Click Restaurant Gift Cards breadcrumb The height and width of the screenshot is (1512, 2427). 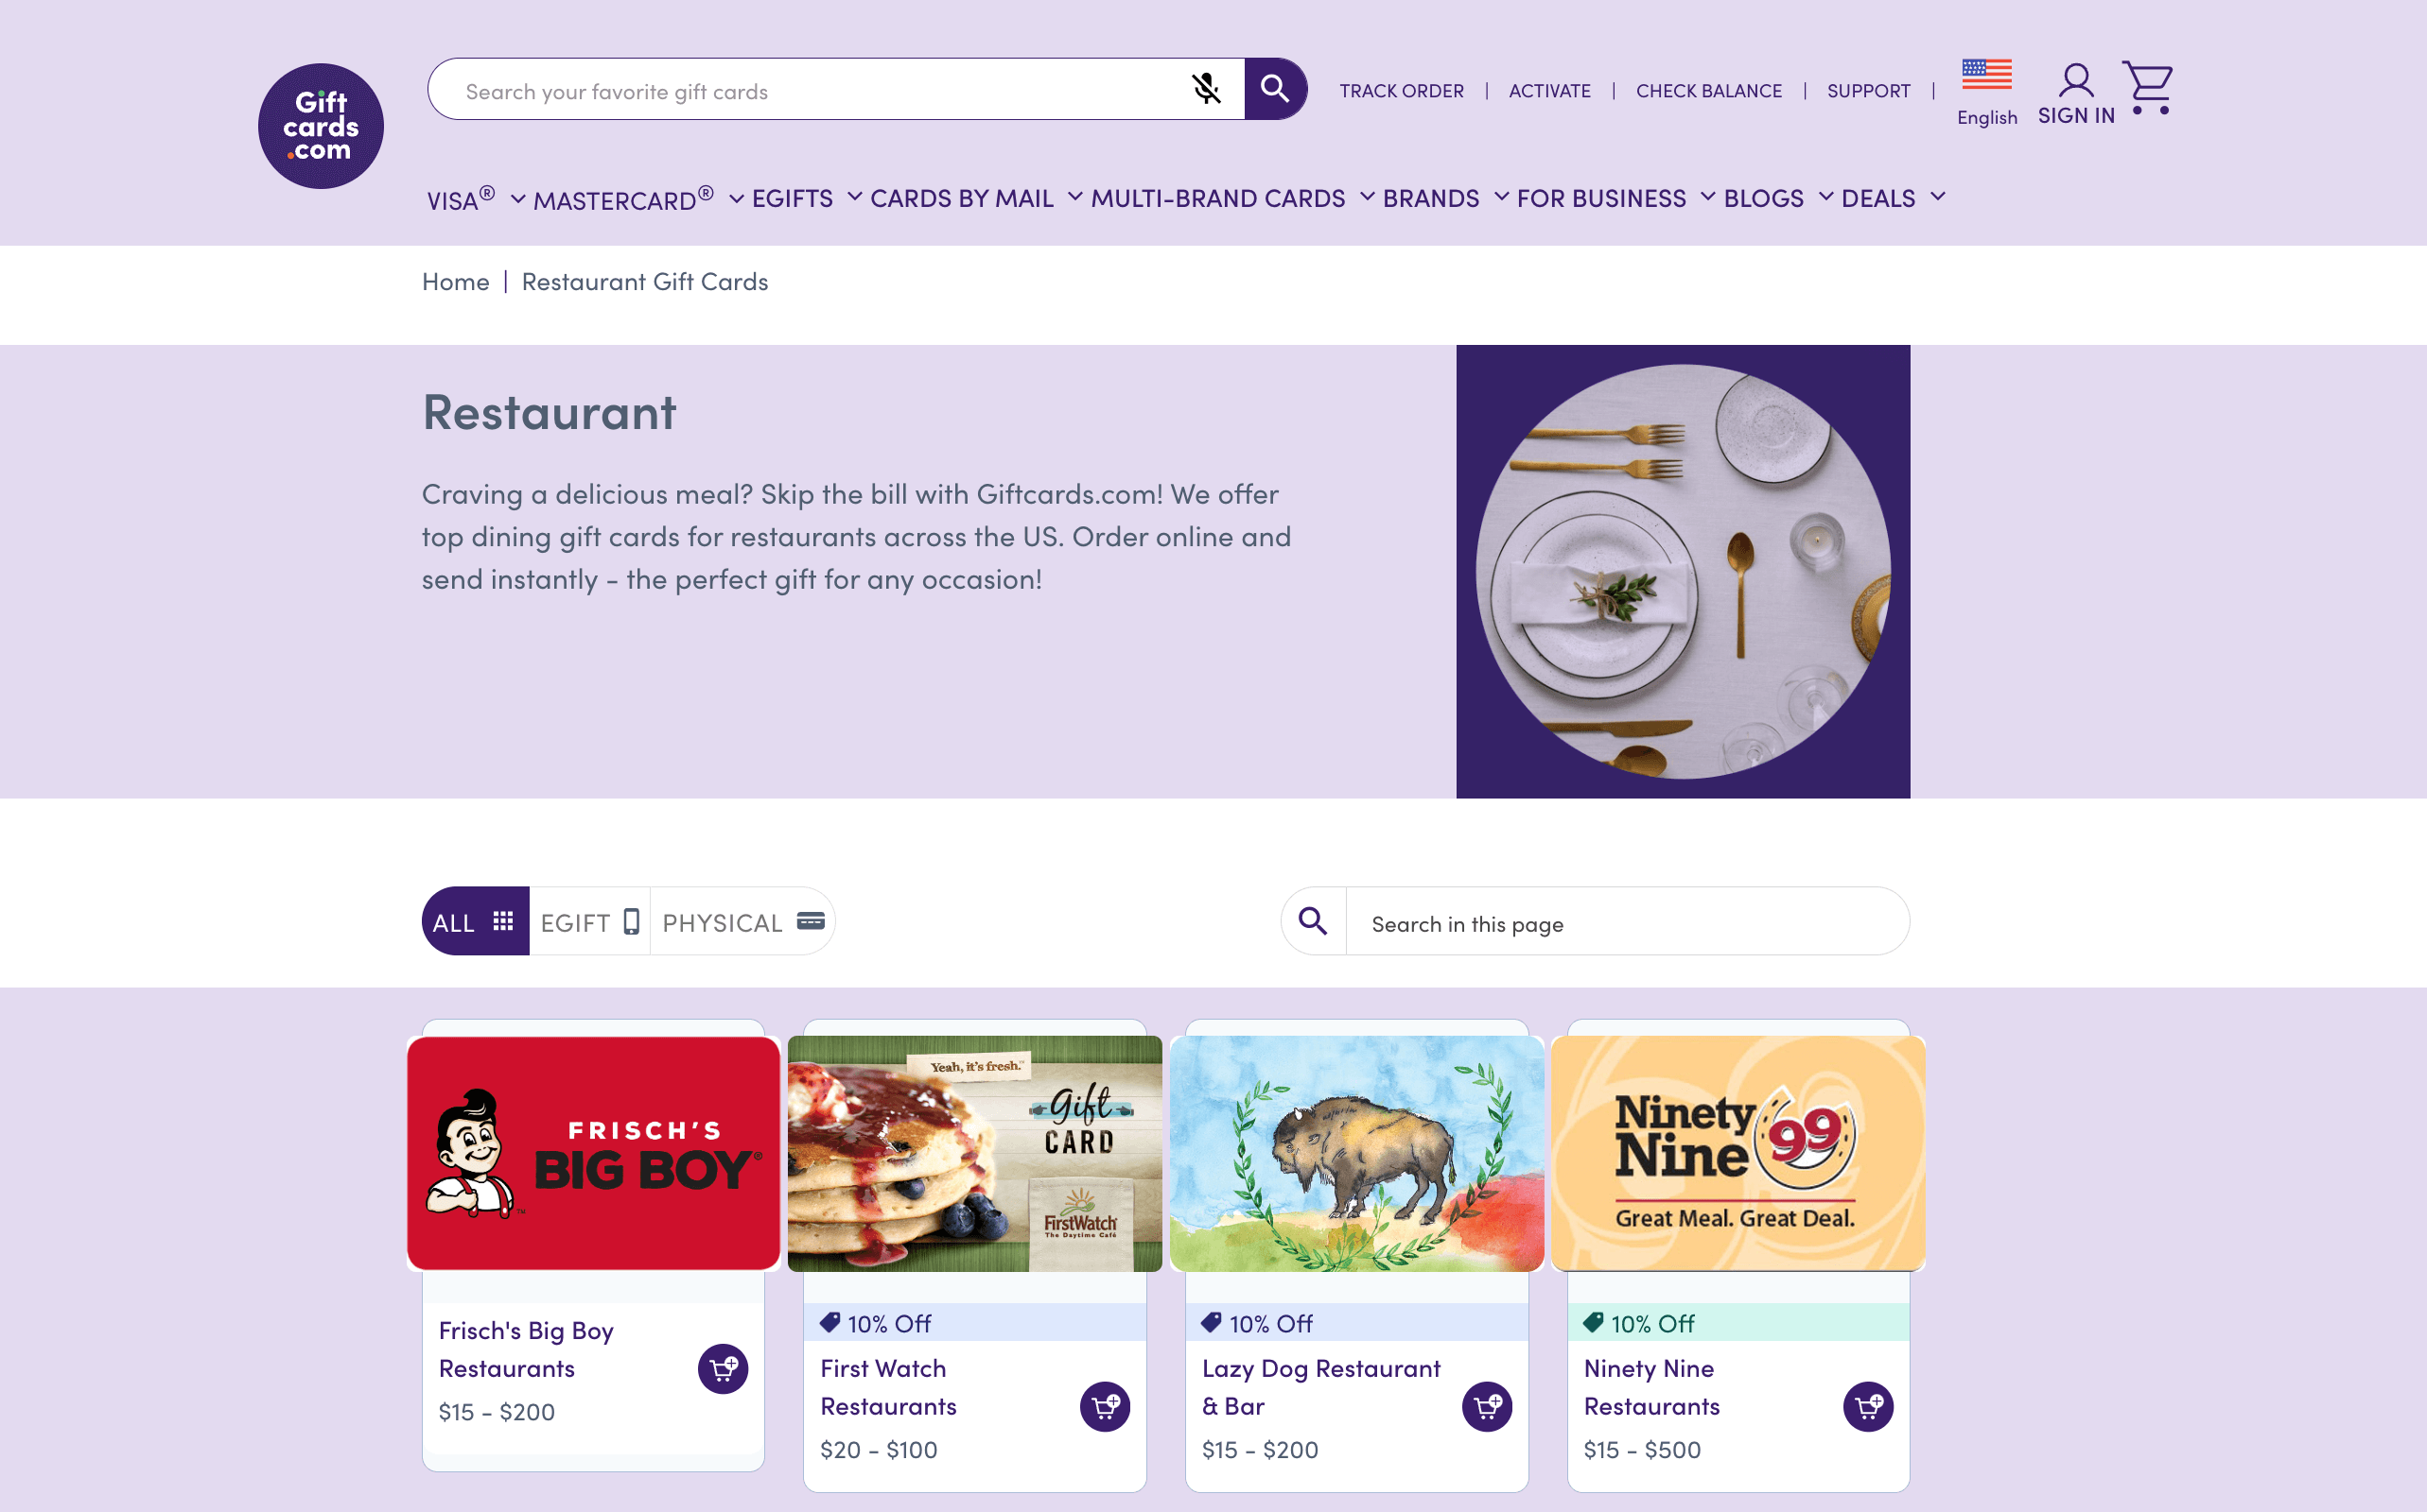(644, 282)
